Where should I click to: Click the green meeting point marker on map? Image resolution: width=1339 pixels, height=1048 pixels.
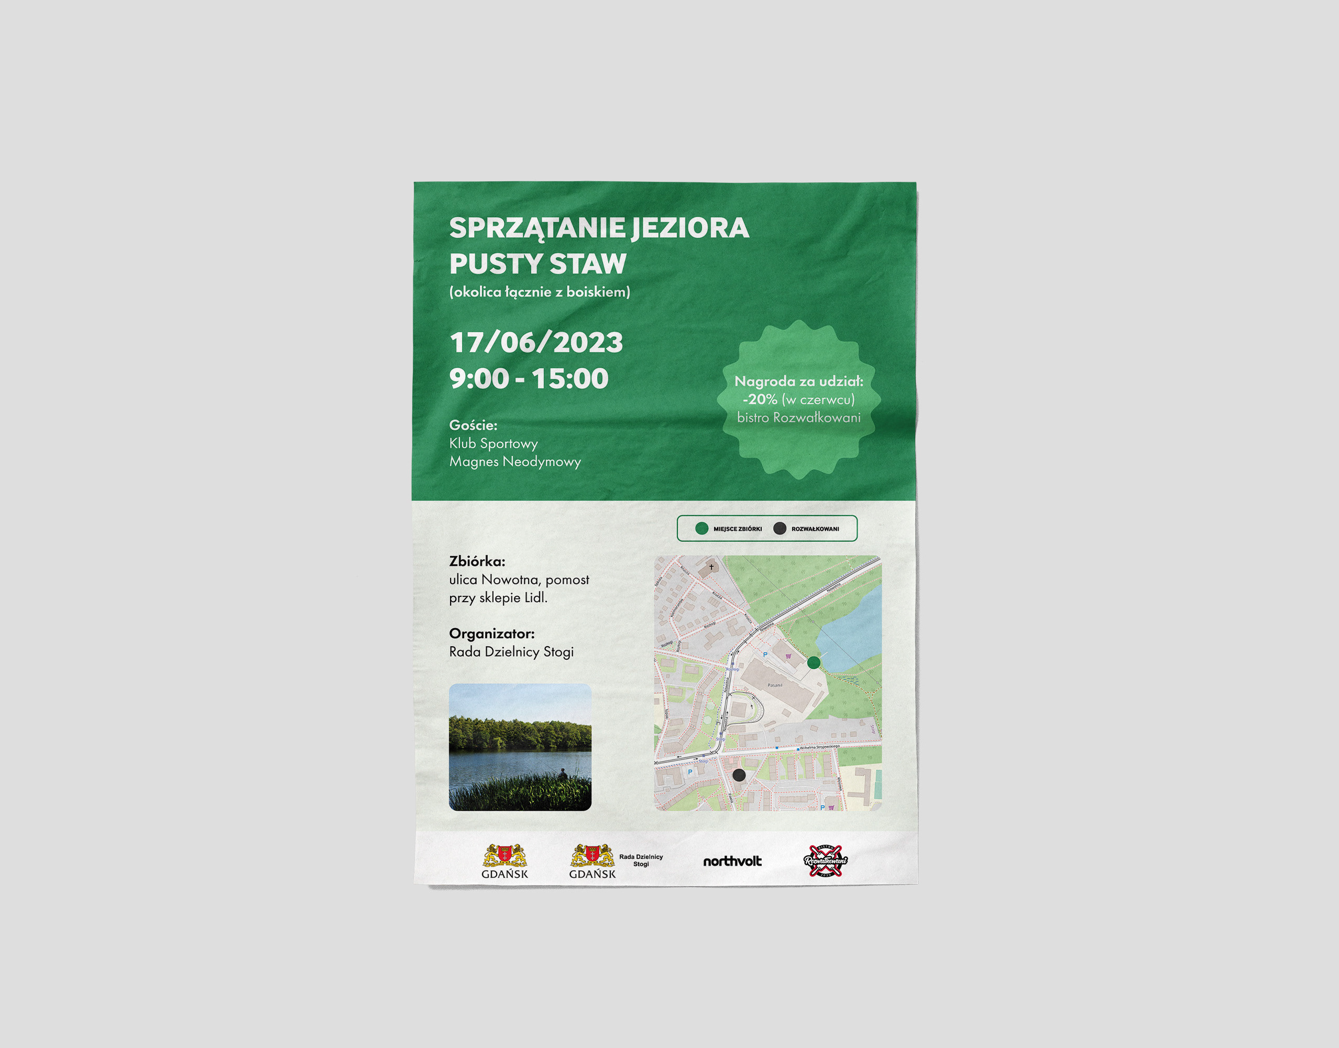coord(814,663)
